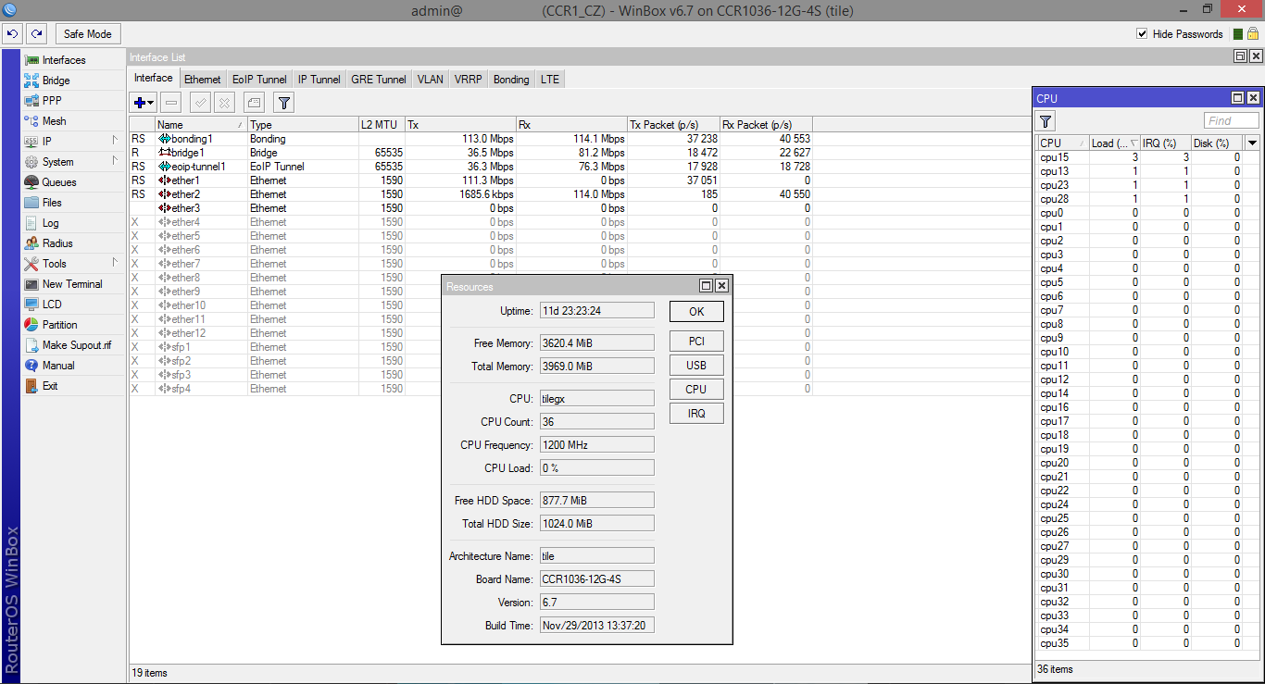Switch to the EoIP Tunnel tab
The image size is (1265, 684).
pyautogui.click(x=259, y=80)
